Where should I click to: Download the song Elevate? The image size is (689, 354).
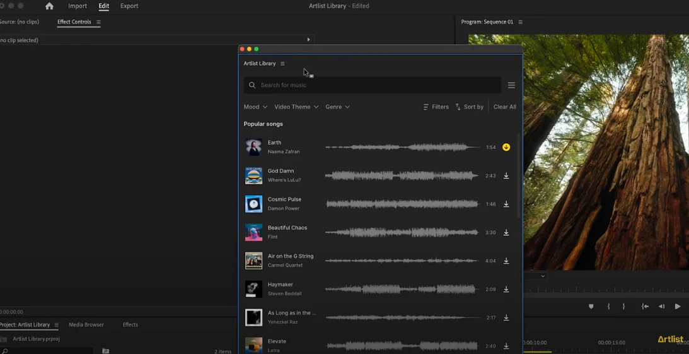coord(506,346)
